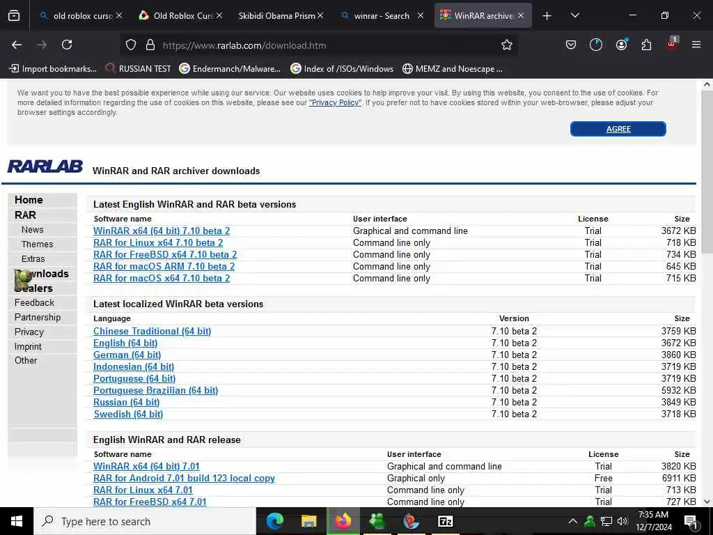
Task: Open the 7-Zip taskbar icon
Action: pyautogui.click(x=445, y=521)
